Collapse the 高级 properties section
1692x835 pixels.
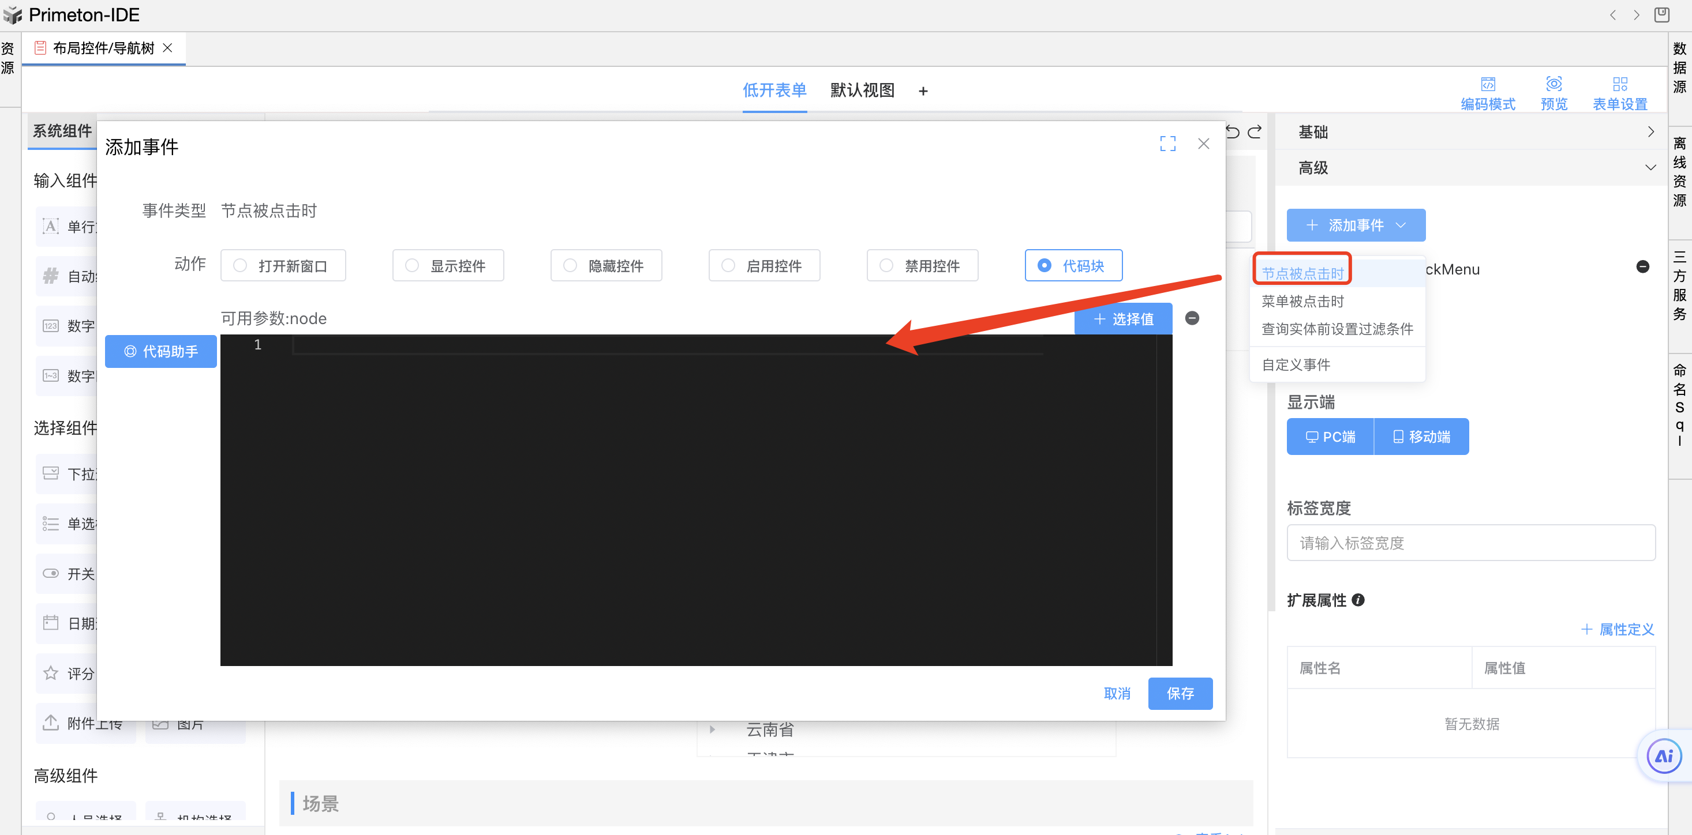tap(1650, 168)
